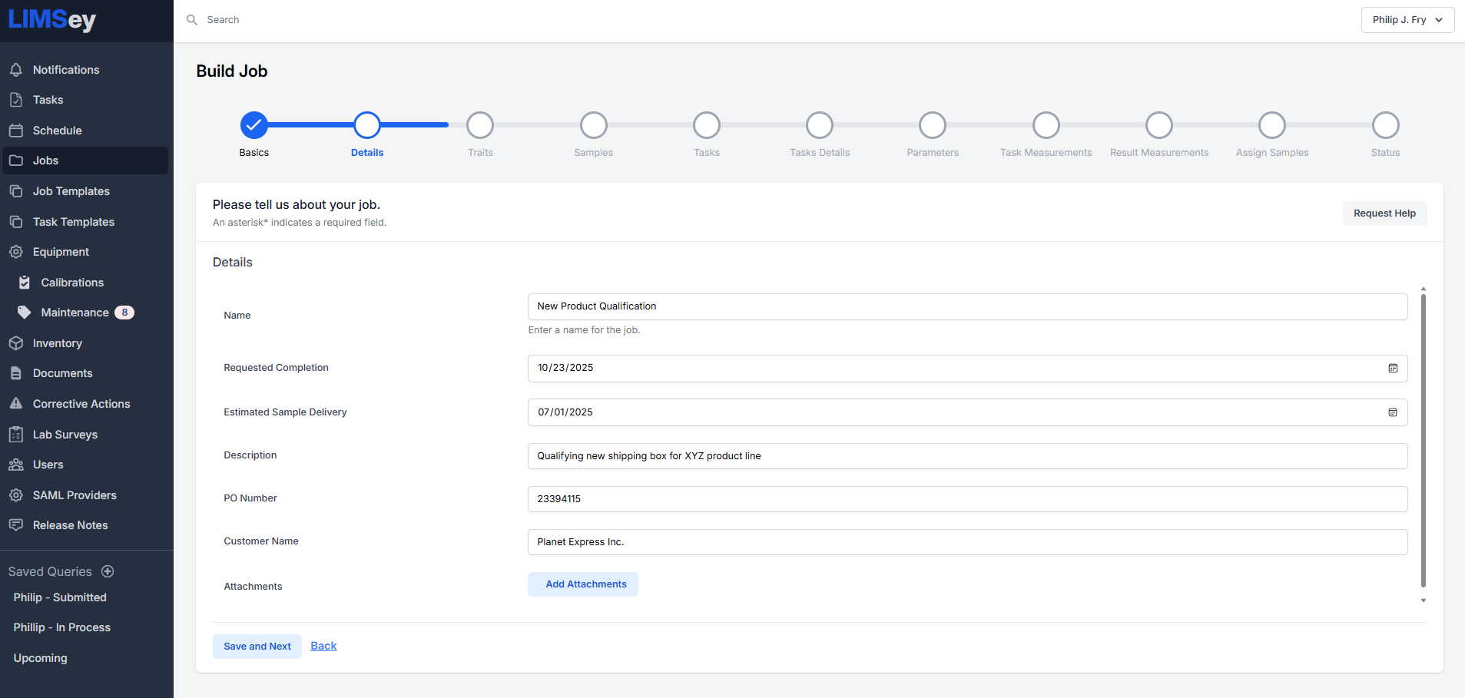
Task: Click the search magnifier icon
Action: (192, 20)
